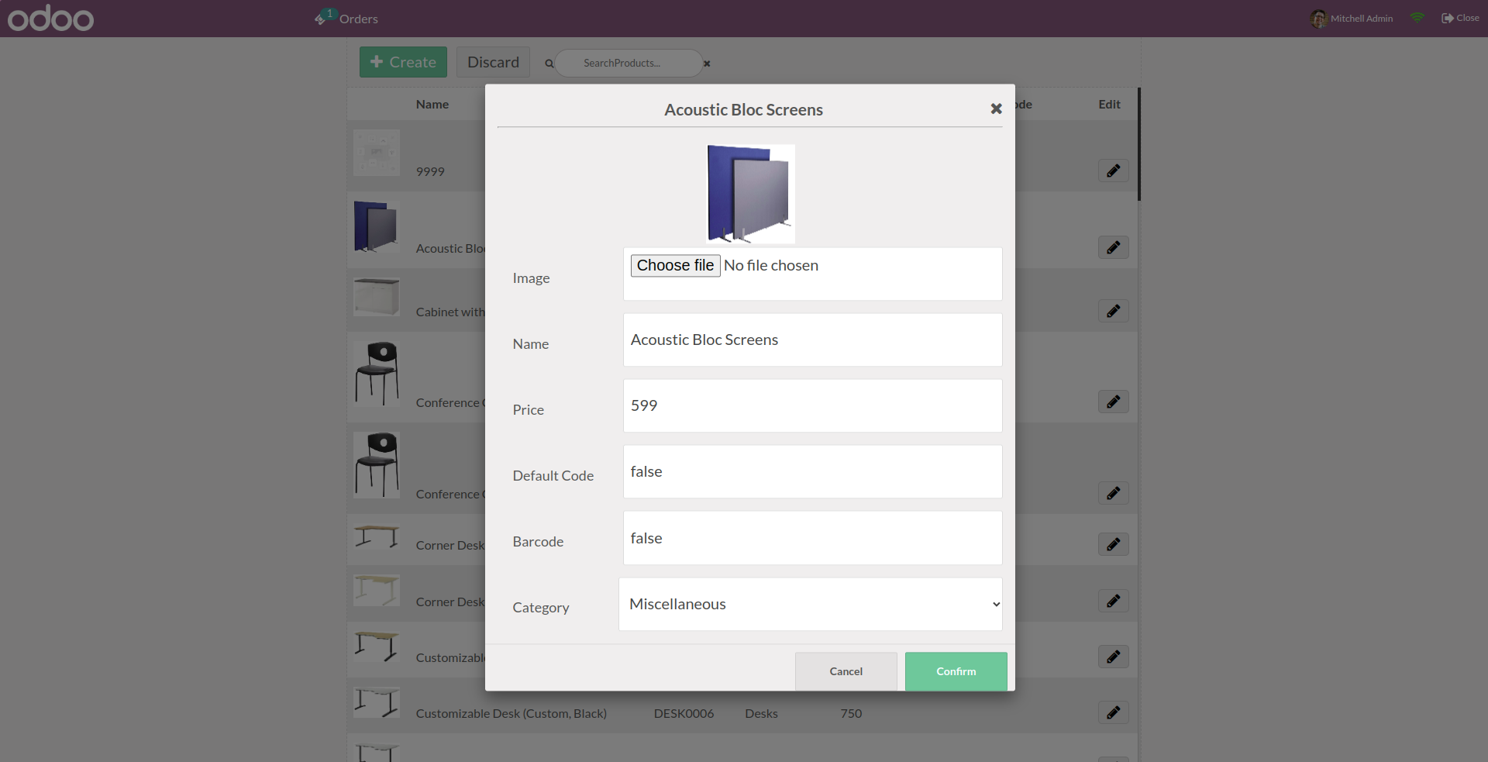The image size is (1488, 762).
Task: Cancel the product edit dialog
Action: pos(846,671)
